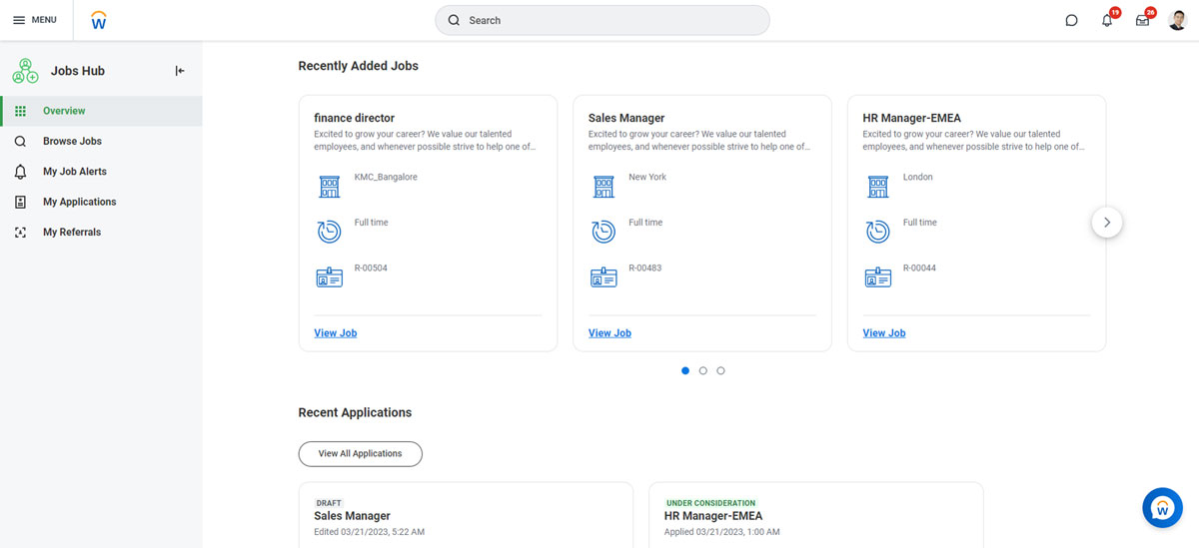Screen dimensions: 1199x548
Task: Open notifications bell with badge 19
Action: [1107, 20]
